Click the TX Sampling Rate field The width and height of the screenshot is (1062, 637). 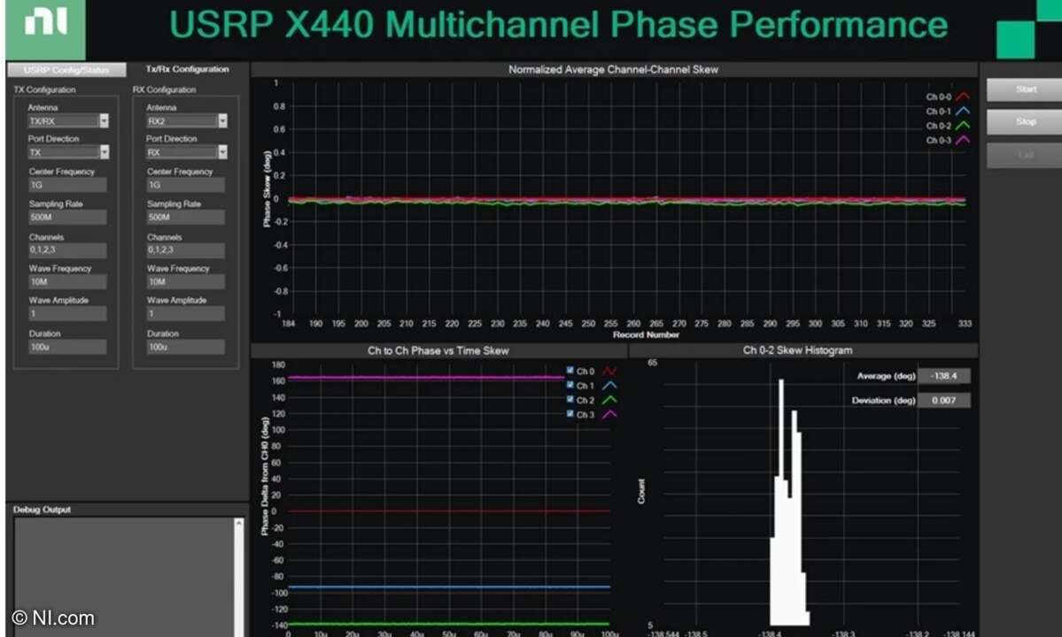[x=67, y=217]
